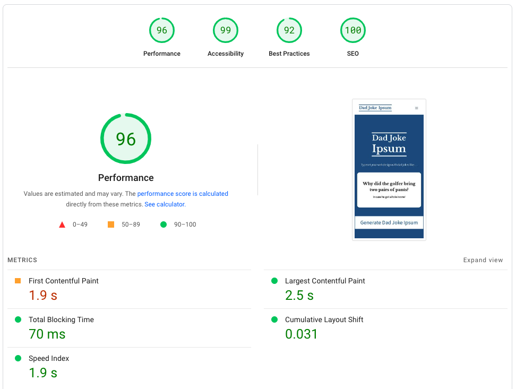The height and width of the screenshot is (389, 516).
Task: Click the Accessibility score gauge showing 99
Action: click(226, 30)
